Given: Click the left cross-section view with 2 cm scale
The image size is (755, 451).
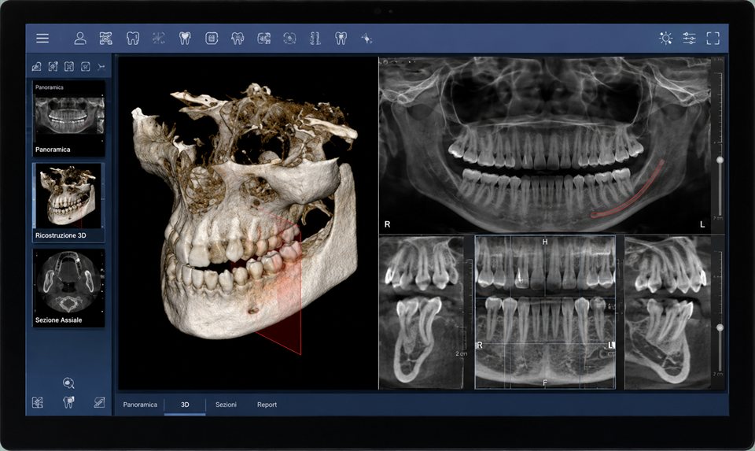Looking at the screenshot, I should (x=422, y=312).
